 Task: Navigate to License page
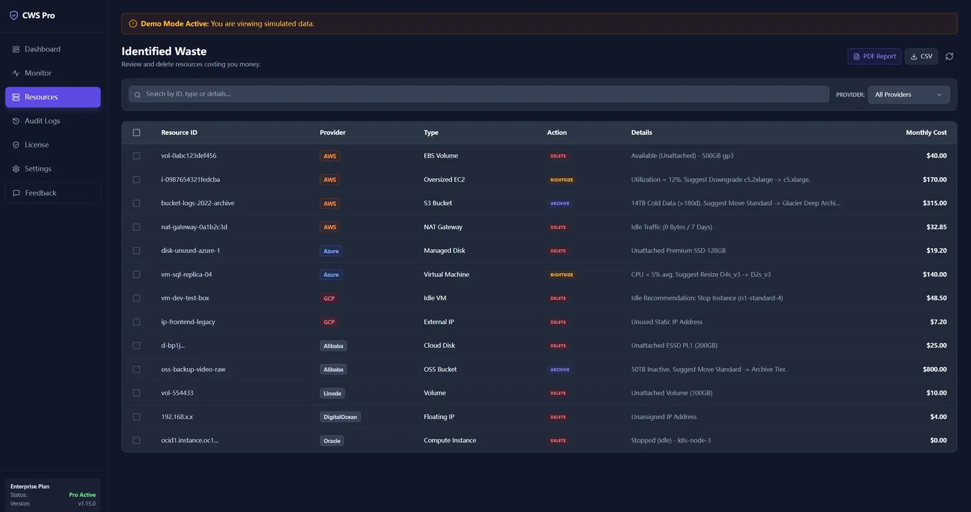(x=53, y=145)
